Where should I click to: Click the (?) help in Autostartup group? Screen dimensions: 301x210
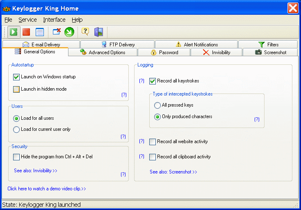click(124, 95)
